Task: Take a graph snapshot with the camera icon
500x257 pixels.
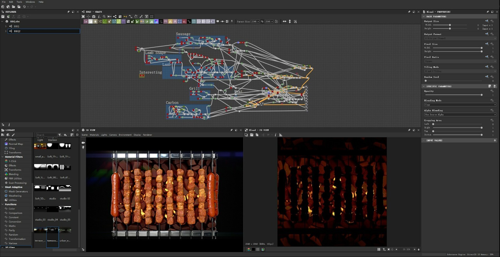Action: click(94, 16)
